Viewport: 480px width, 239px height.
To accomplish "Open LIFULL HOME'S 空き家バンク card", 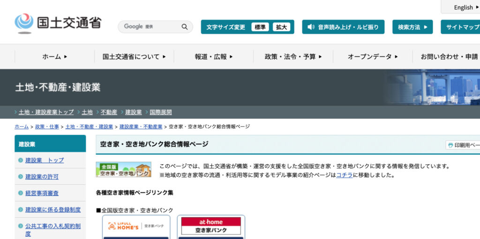I will coord(136,227).
